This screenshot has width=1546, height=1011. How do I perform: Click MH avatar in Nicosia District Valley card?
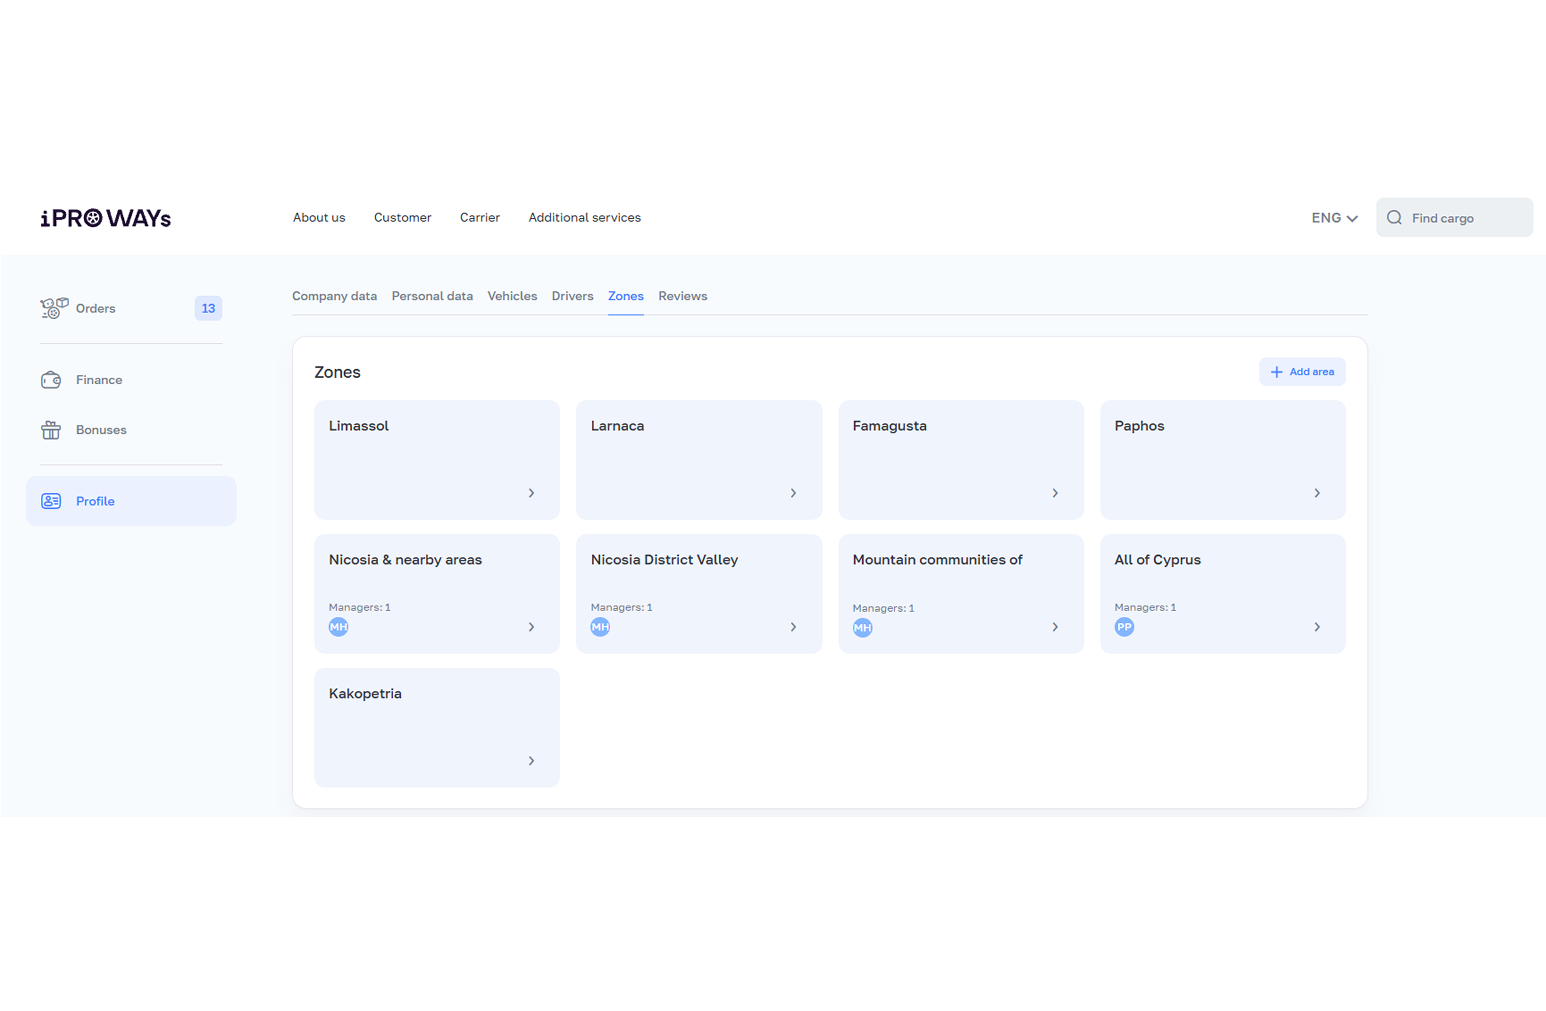(600, 627)
